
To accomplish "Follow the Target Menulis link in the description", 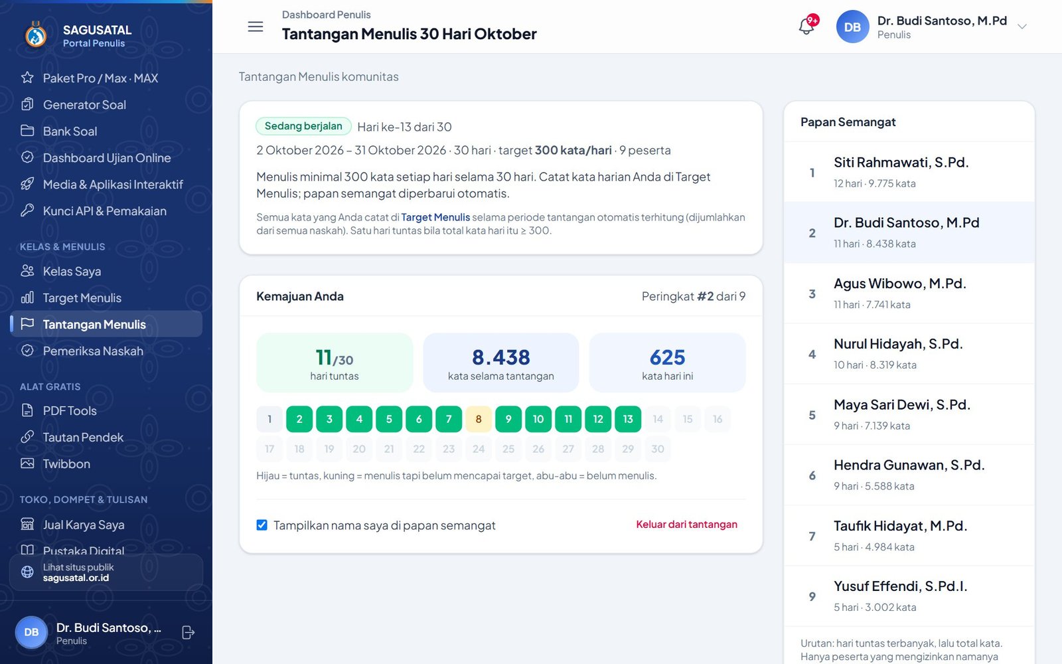I will [x=435, y=217].
